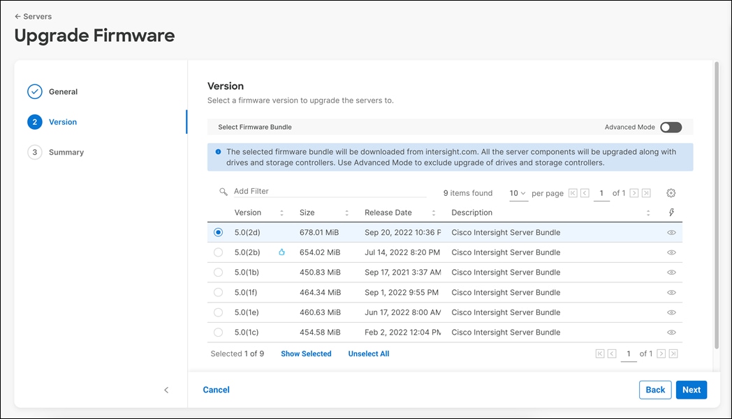The height and width of the screenshot is (419, 732).
Task: Return to the Version step
Action: tap(63, 122)
